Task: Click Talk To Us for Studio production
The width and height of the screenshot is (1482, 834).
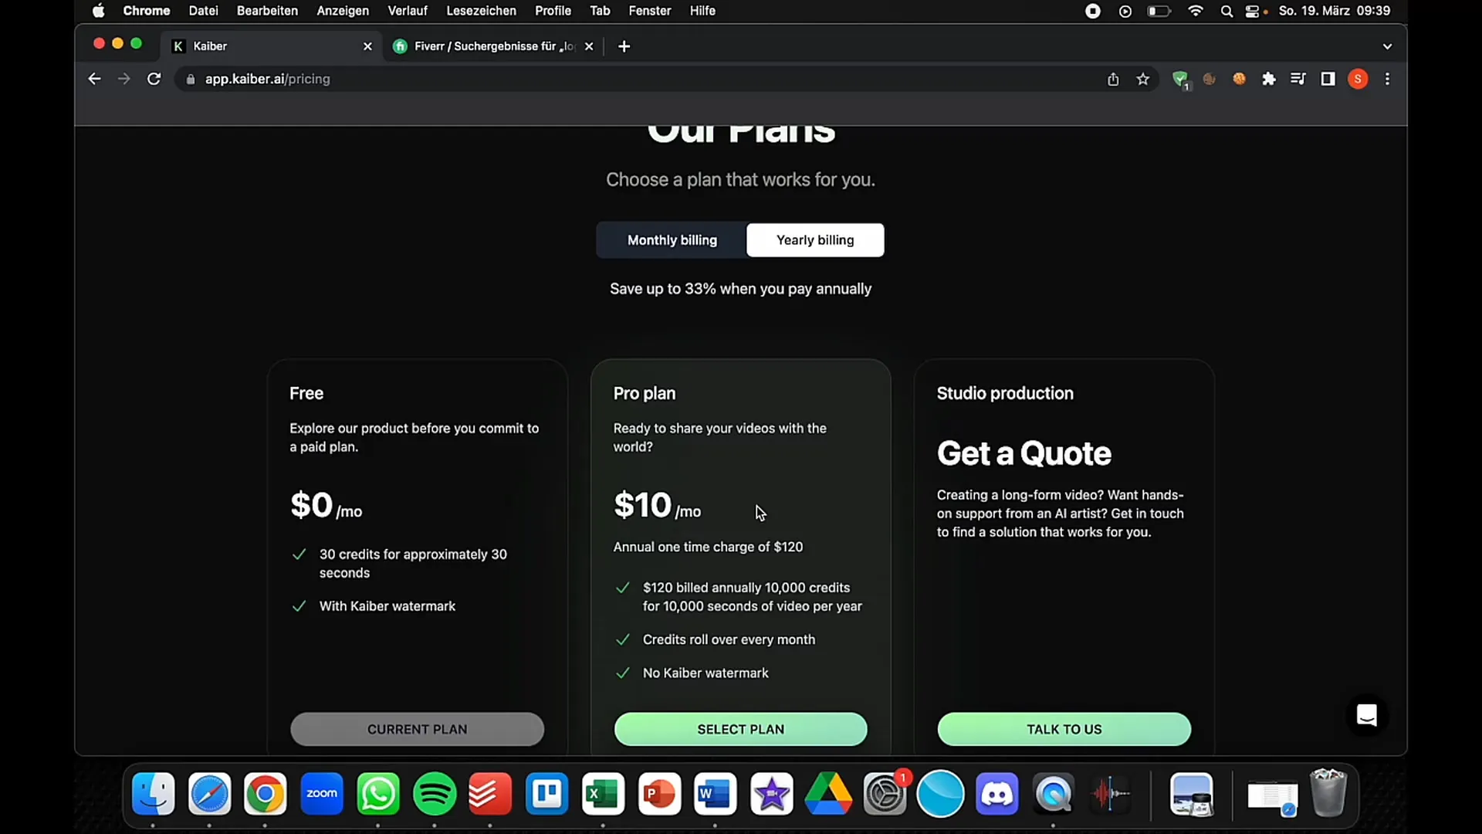Action: point(1064,728)
